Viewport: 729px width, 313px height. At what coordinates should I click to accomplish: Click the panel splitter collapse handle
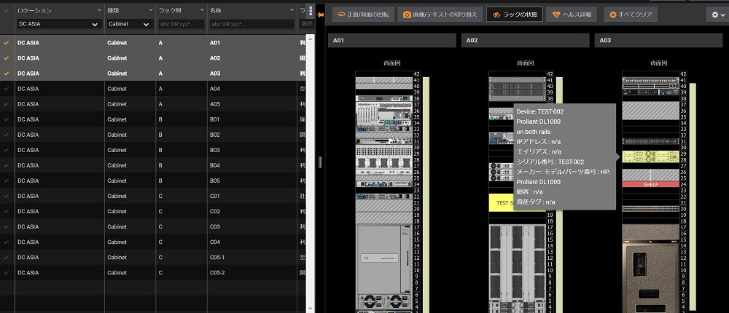click(x=320, y=162)
